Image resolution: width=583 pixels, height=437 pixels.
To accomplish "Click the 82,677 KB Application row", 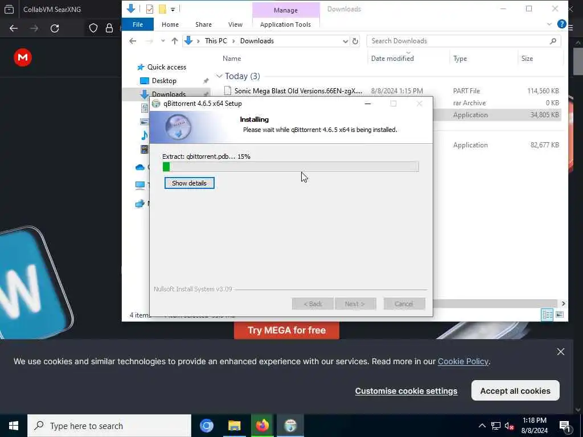I will click(x=498, y=145).
